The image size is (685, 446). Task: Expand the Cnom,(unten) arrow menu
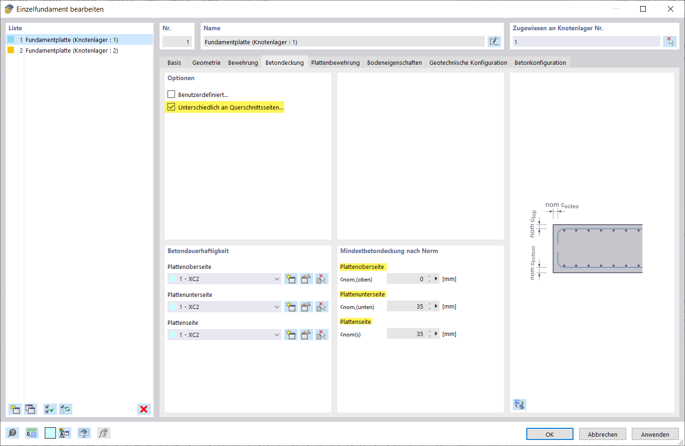coord(436,306)
